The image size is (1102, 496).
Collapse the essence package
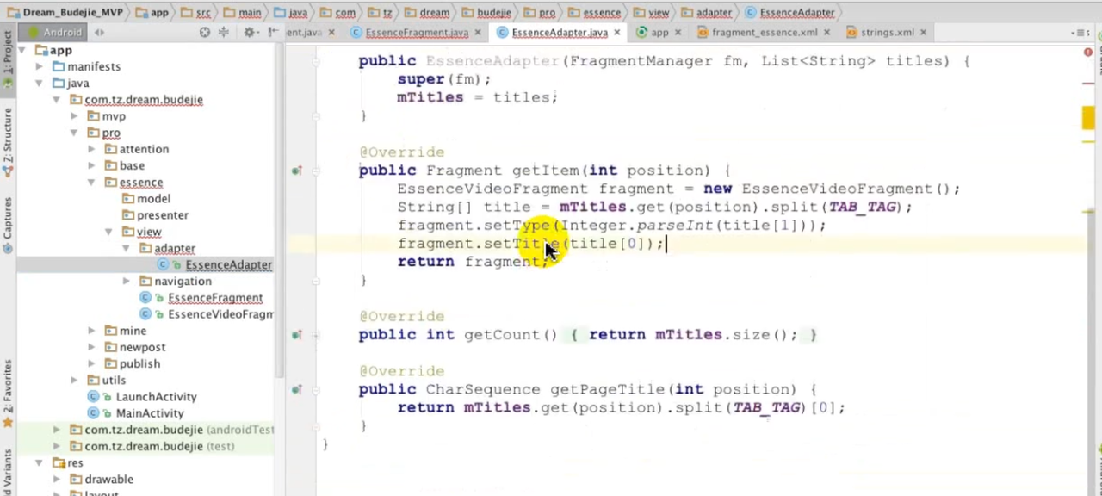point(91,183)
